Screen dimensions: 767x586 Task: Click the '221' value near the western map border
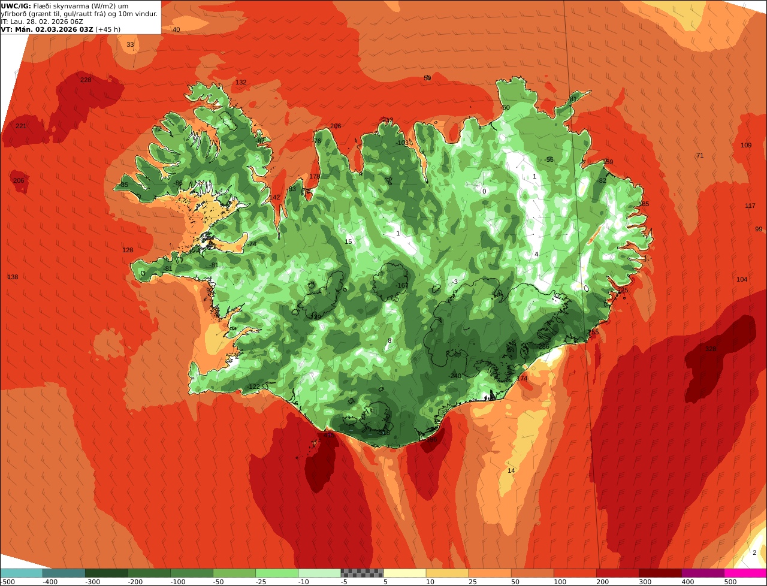[21, 126]
